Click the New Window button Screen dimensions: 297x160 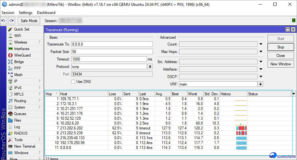click(x=280, y=64)
